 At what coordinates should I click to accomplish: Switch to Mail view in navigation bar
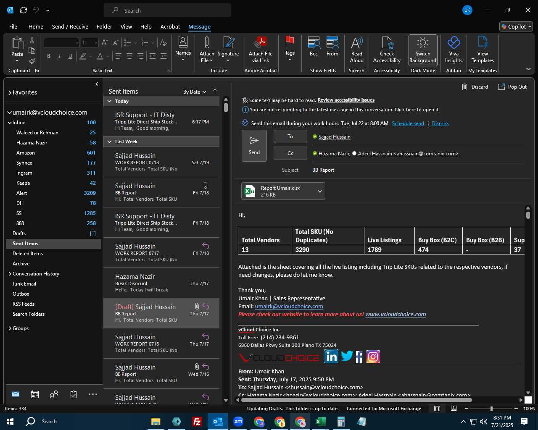tap(16, 394)
